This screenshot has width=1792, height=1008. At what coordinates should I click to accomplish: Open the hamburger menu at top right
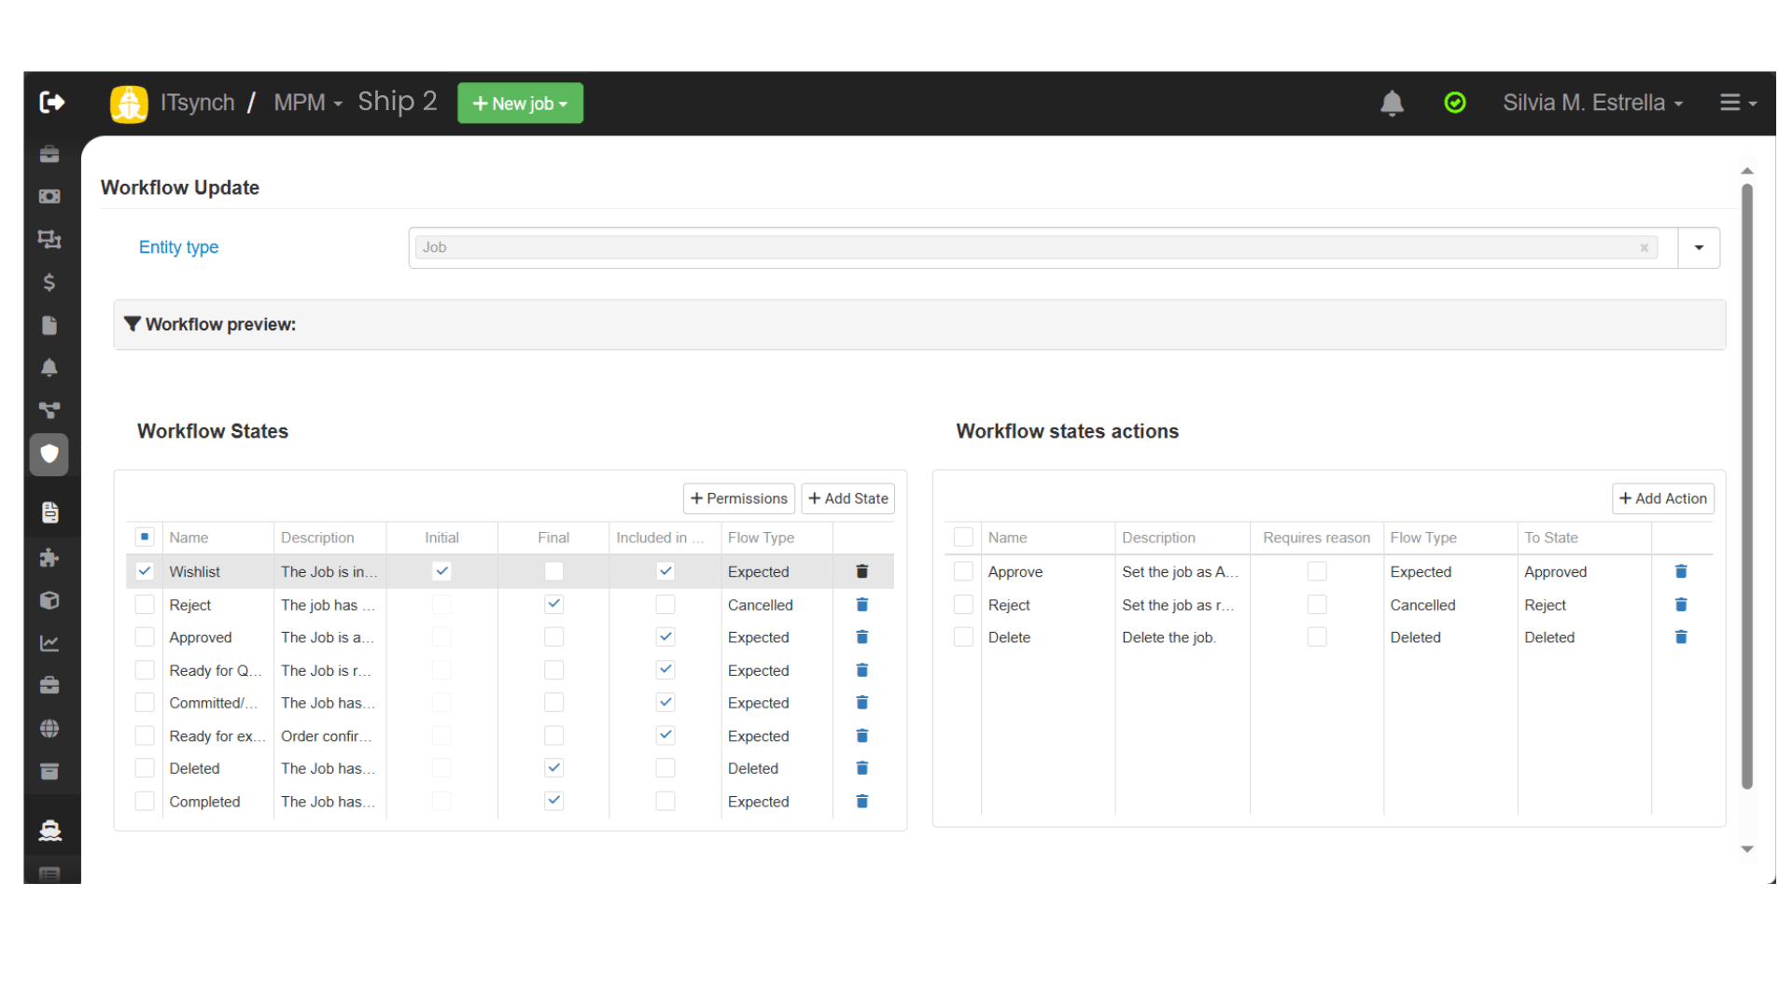[1737, 103]
